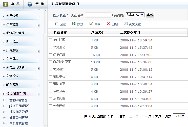
Task: Open the 默认风格 template dropdown
Action: click(x=135, y=15)
